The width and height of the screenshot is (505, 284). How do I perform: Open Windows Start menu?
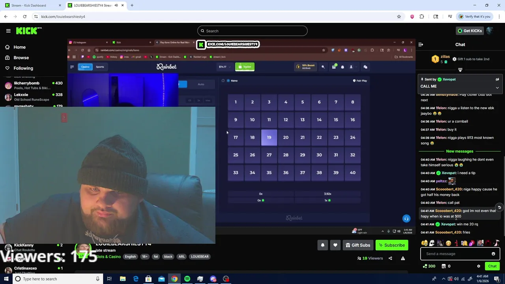coord(6,279)
